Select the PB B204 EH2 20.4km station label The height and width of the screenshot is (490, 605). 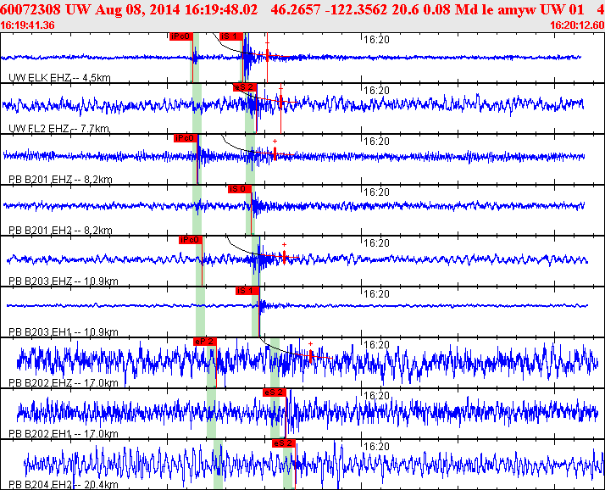pos(64,484)
